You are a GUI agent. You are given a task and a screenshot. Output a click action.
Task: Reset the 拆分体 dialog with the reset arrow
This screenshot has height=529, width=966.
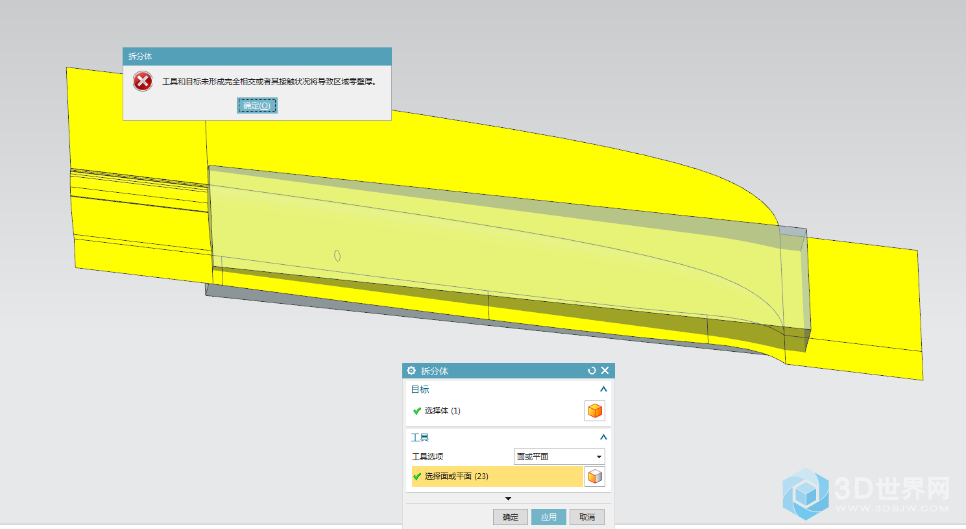pyautogui.click(x=592, y=371)
